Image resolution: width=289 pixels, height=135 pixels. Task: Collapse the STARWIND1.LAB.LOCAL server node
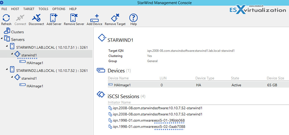pos(7,46)
